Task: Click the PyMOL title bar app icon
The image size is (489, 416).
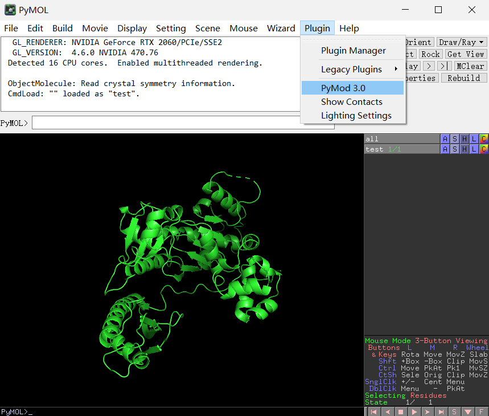Action: (10, 10)
